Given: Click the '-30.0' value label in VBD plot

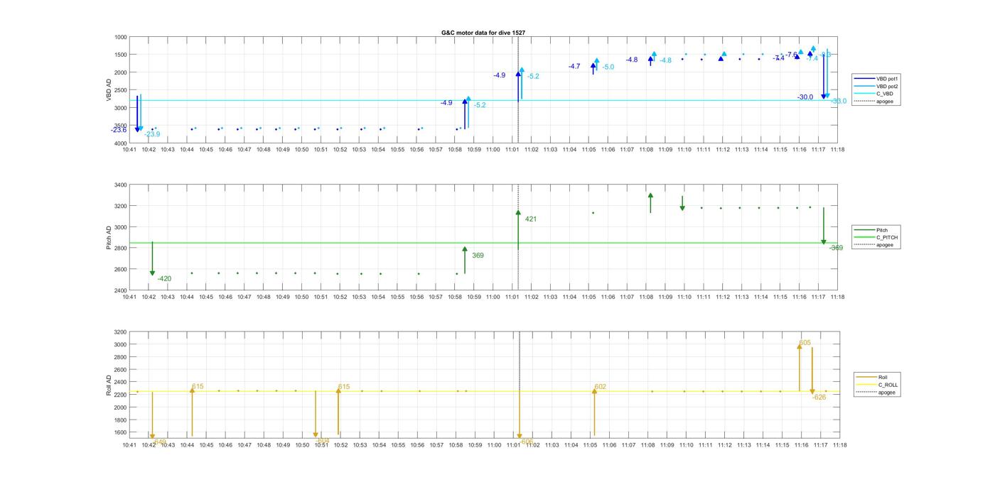Looking at the screenshot, I should tap(805, 97).
